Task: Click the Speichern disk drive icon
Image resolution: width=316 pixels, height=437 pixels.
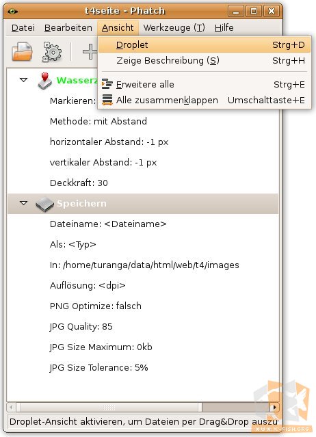Action: (x=44, y=204)
